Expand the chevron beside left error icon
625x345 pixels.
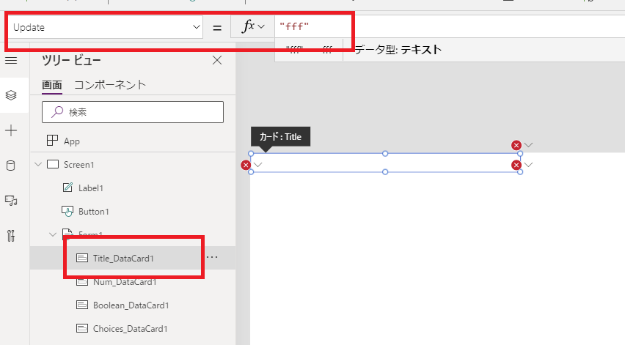(x=258, y=165)
